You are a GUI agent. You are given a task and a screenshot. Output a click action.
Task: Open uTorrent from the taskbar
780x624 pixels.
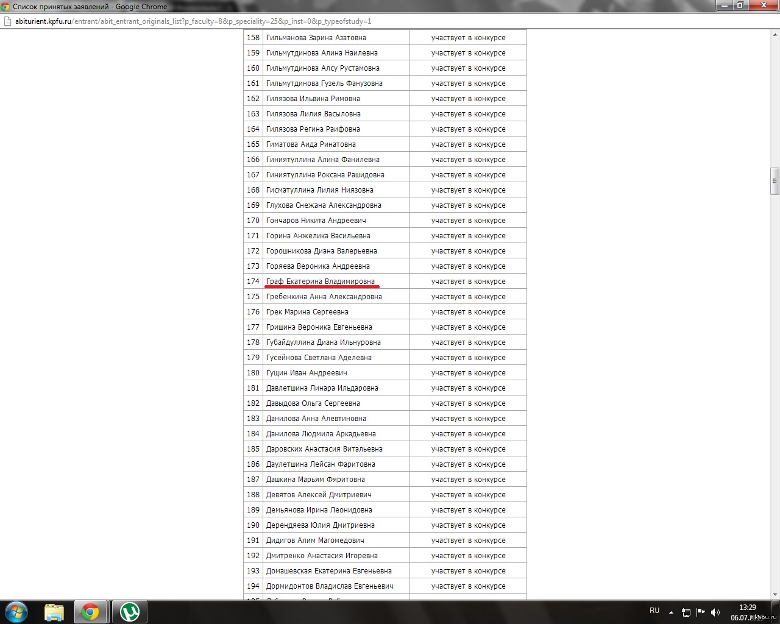click(129, 612)
